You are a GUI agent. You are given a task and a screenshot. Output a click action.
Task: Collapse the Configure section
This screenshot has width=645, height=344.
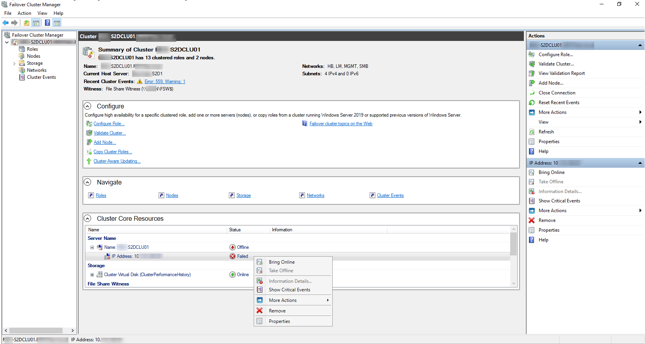click(x=88, y=106)
